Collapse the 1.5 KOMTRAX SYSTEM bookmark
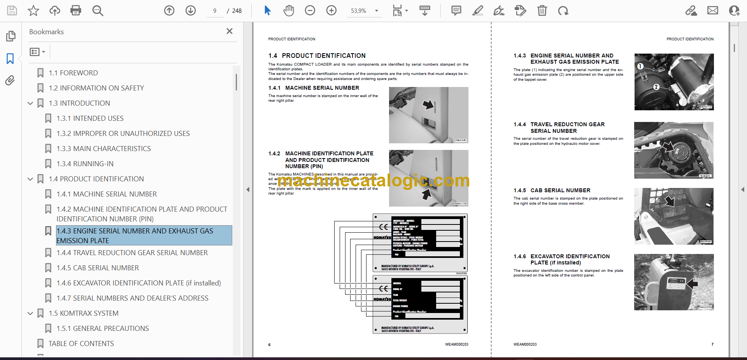The height and width of the screenshot is (360, 747). coord(30,313)
